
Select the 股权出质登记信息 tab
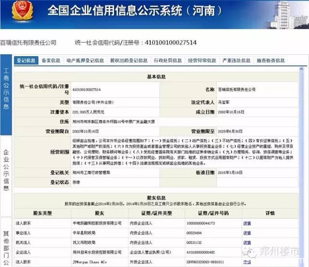pos(129,60)
